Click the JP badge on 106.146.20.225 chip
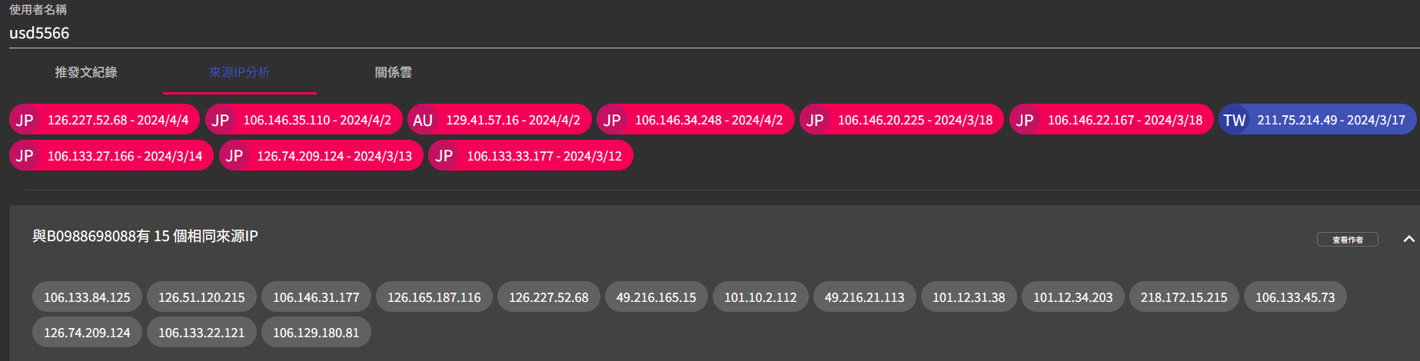Viewport: 1420px width, 361px height. coord(815,120)
